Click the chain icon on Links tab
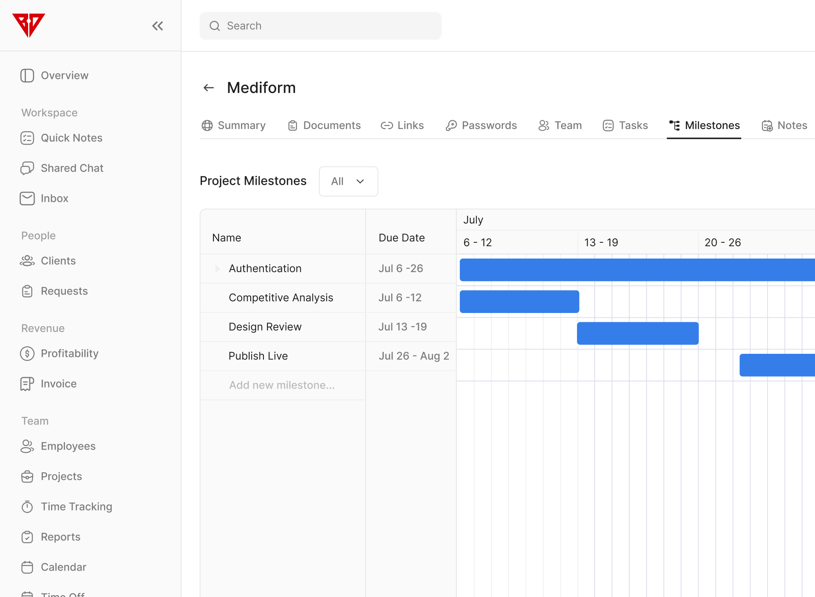Image resolution: width=815 pixels, height=597 pixels. 387,126
